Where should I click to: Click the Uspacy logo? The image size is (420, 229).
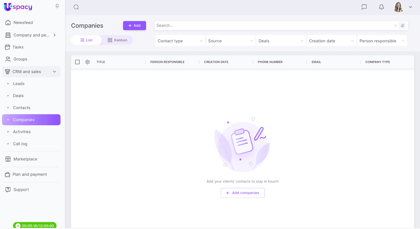18,7
